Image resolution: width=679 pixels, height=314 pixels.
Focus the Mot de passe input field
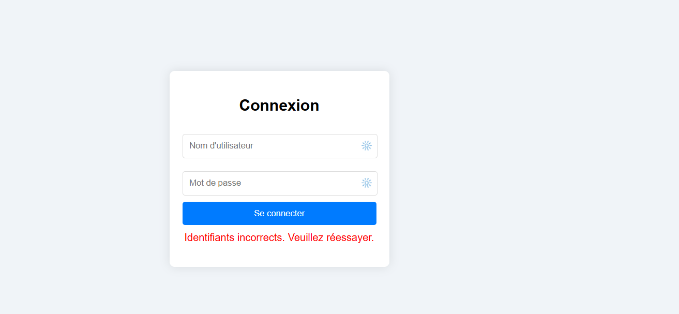coord(269,183)
